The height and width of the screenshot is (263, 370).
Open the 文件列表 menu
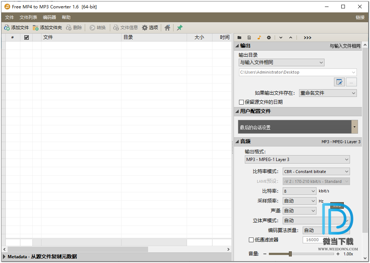coord(28,17)
